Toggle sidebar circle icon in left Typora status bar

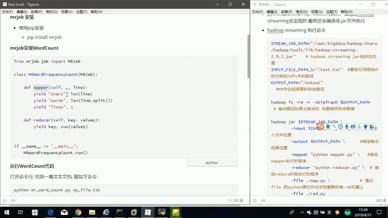pyautogui.click(x=4, y=200)
